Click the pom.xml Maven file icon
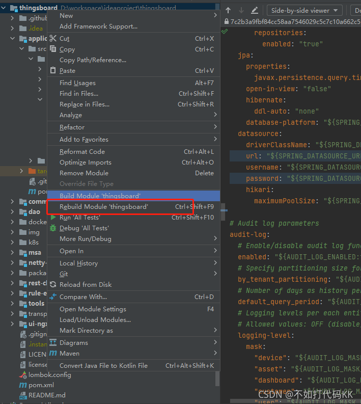The height and width of the screenshot is (404, 361). (x=23, y=385)
